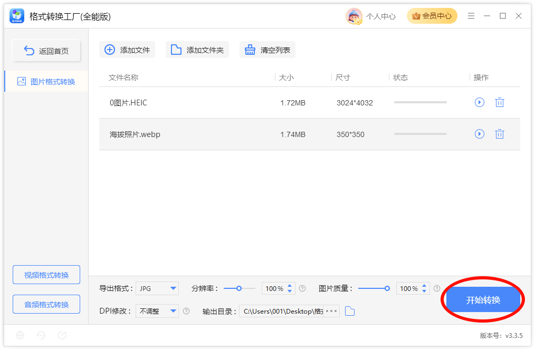Open 个人中心 personal center
This screenshot has width=535, height=350.
coord(381,16)
